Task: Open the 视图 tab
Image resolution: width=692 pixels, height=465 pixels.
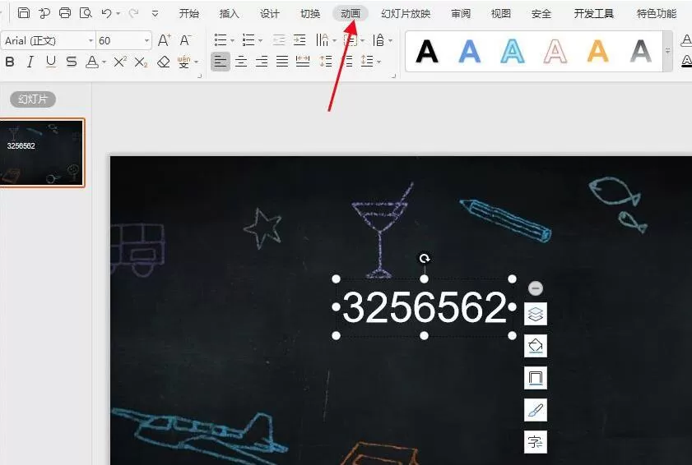Action: 501,14
